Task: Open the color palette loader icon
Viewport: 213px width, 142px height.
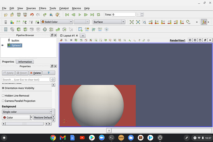Action: point(57,15)
